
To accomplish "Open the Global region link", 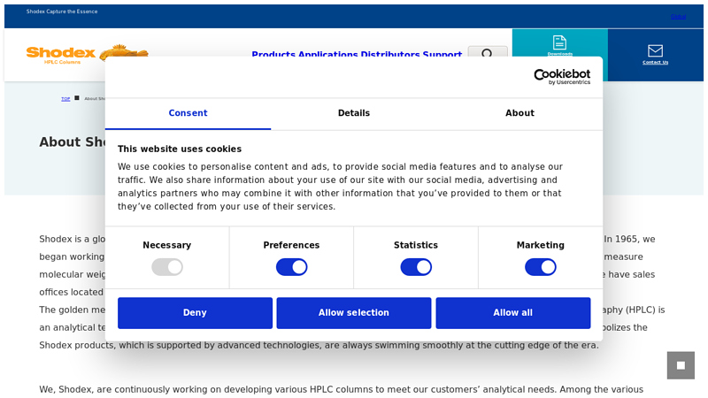I will 678,17.
